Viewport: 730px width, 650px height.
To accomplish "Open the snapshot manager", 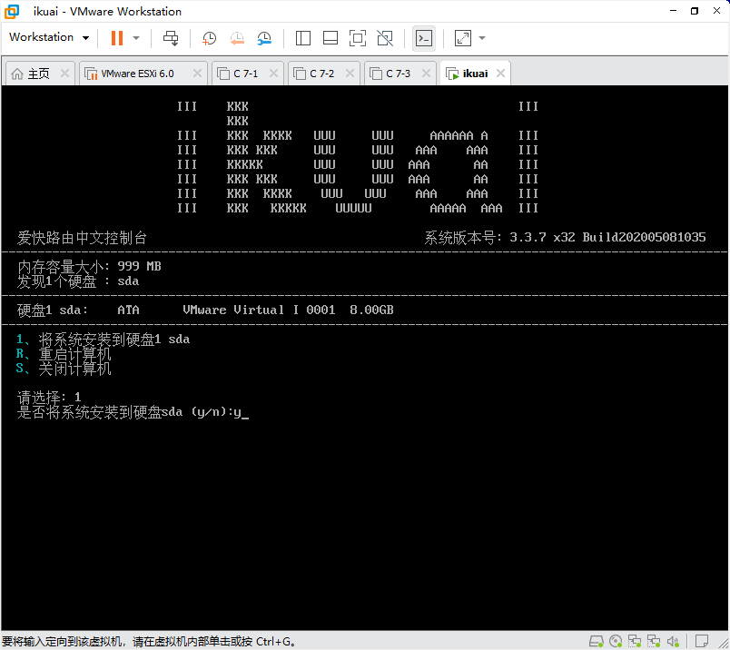I will [x=264, y=37].
